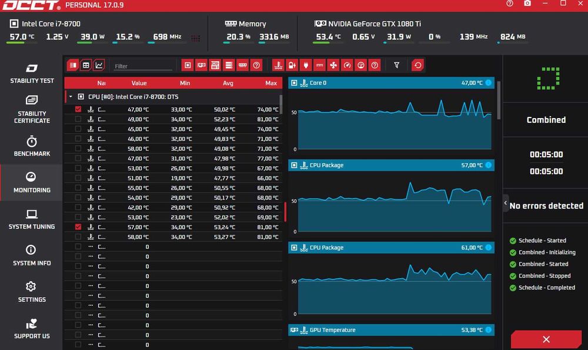Switch to the line graph view icon

tap(99, 65)
